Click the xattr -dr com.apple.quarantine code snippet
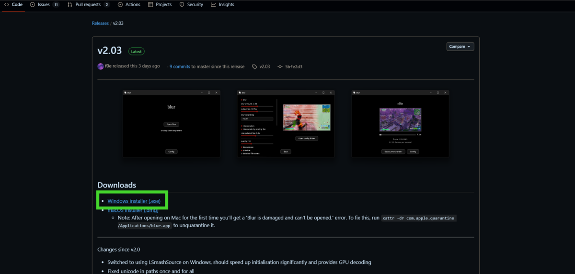 coord(418,218)
